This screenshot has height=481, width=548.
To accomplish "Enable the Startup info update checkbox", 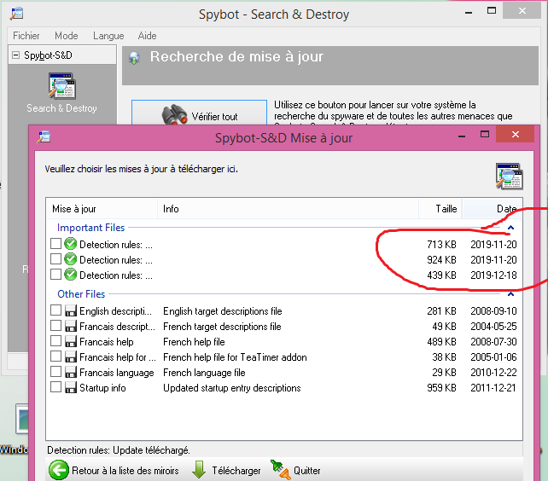I will [55, 388].
